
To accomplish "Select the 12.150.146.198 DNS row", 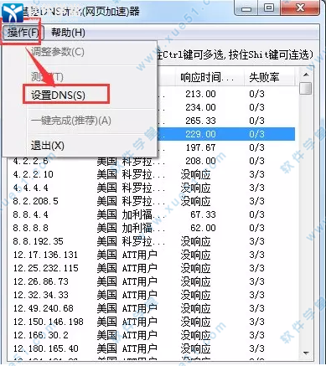I will coord(151,322).
